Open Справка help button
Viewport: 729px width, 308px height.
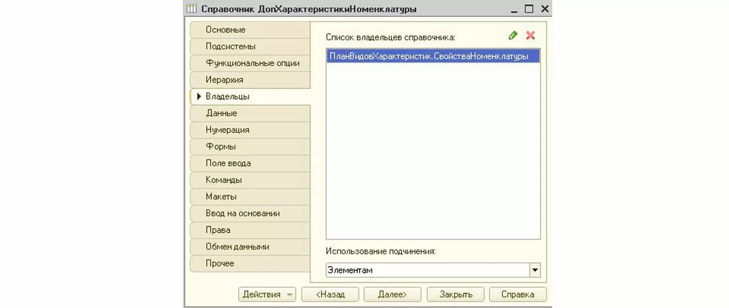click(x=518, y=294)
